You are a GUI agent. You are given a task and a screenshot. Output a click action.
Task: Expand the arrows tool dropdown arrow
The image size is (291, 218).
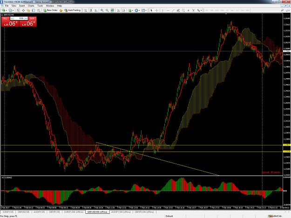201,11
